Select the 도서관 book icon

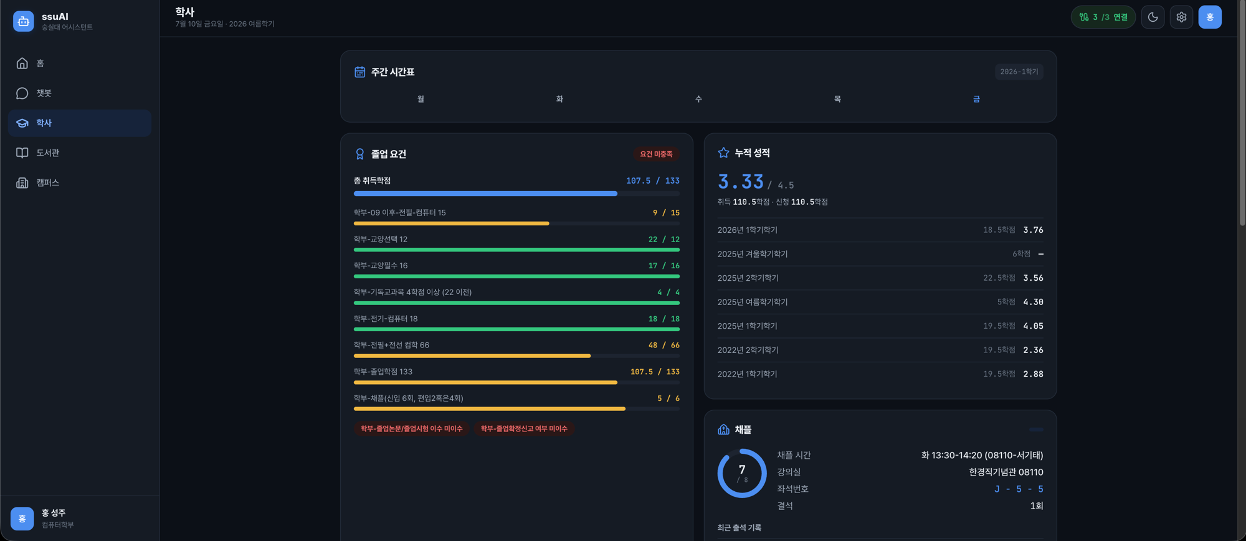pyautogui.click(x=22, y=153)
